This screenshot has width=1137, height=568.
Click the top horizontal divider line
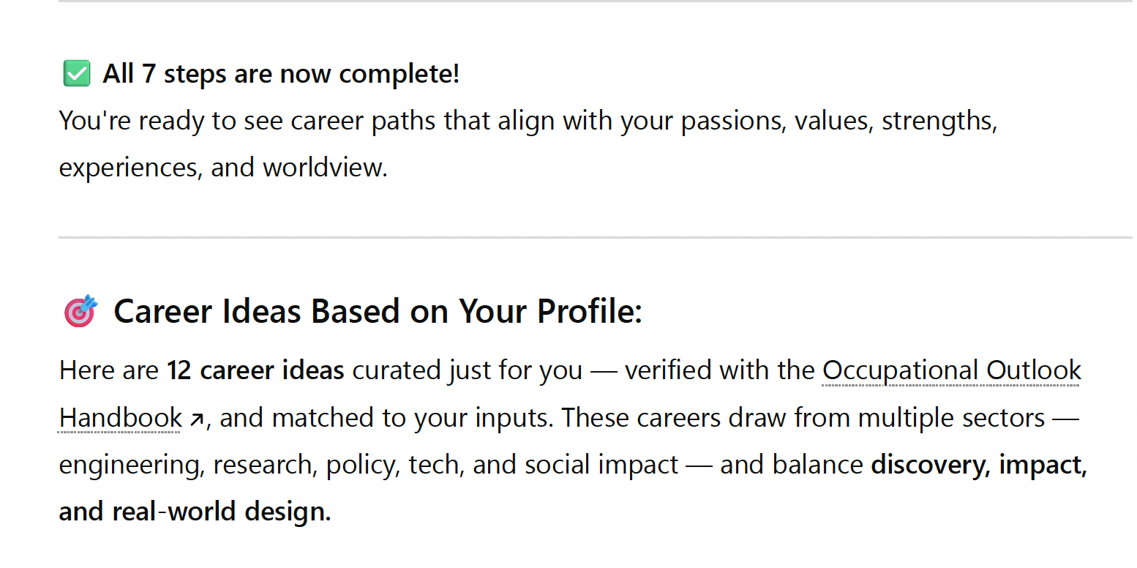[596, 1]
